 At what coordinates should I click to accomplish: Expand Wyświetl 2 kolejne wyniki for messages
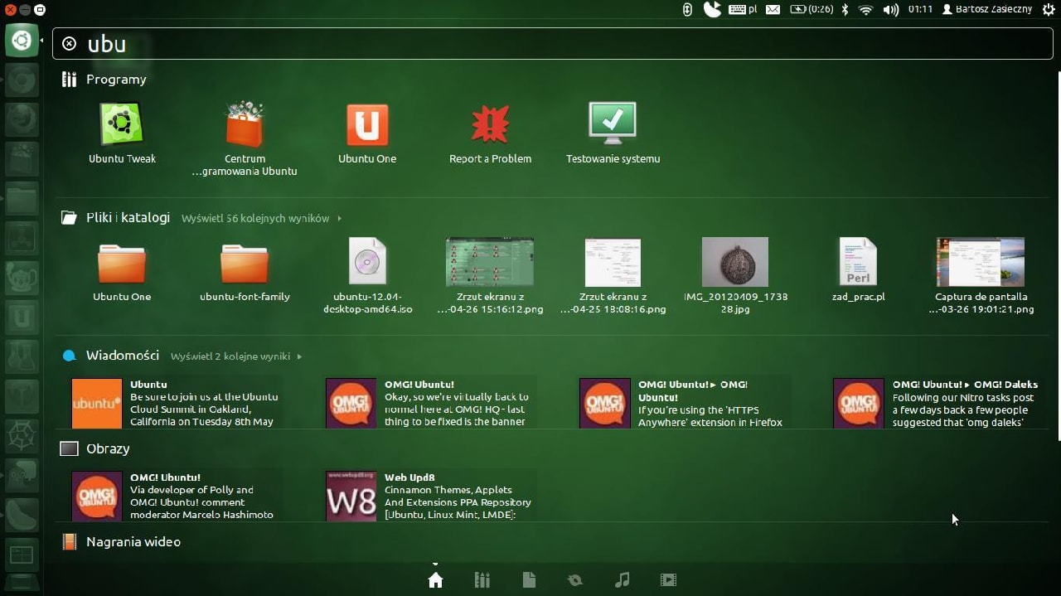pos(236,356)
